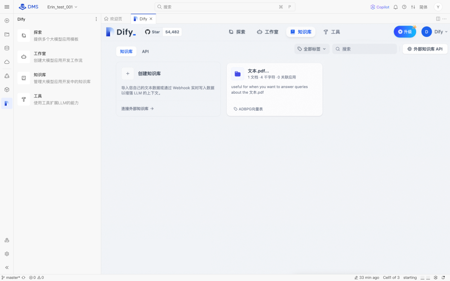Toggle the split editor layout icon
The height and width of the screenshot is (281, 450).
coord(438,19)
